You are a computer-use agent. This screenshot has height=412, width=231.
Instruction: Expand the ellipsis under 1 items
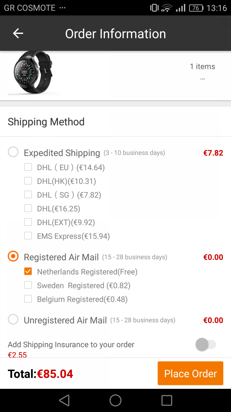[x=203, y=79]
